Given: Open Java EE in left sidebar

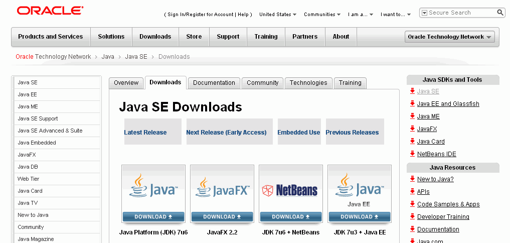Looking at the screenshot, I should click(x=57, y=94).
